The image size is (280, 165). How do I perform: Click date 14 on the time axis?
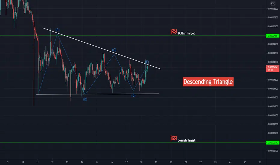[x=82, y=162]
